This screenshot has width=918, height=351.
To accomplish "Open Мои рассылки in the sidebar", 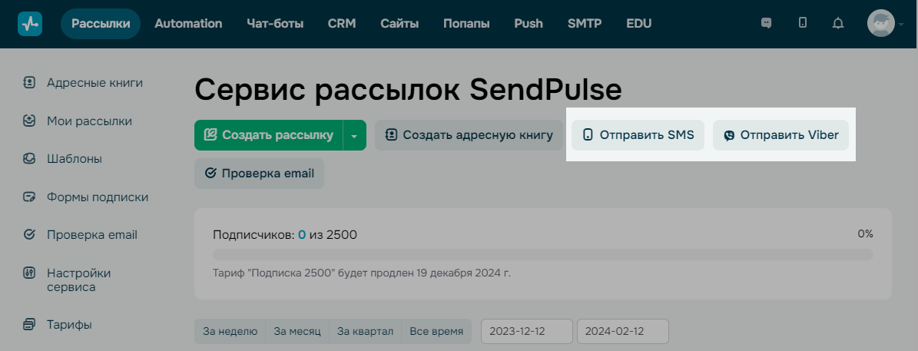I will 90,121.
